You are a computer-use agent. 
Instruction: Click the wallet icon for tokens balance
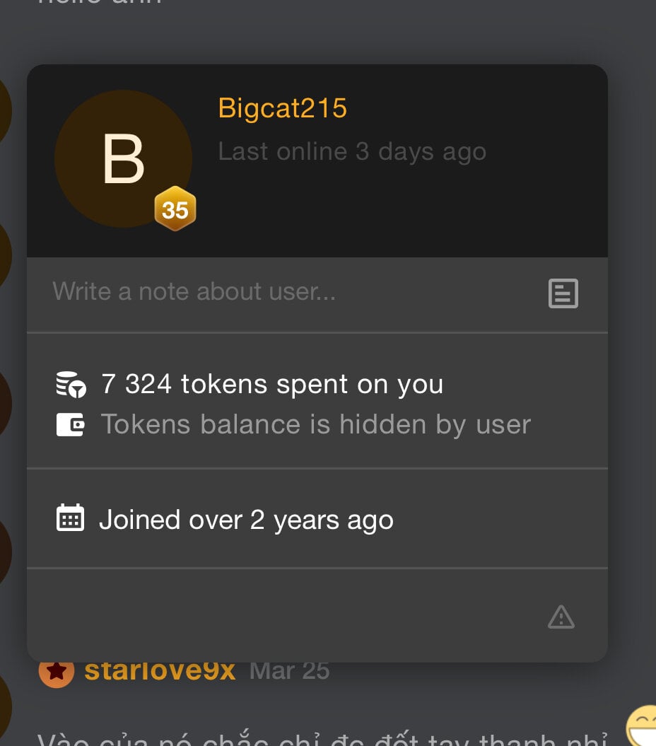tap(71, 424)
